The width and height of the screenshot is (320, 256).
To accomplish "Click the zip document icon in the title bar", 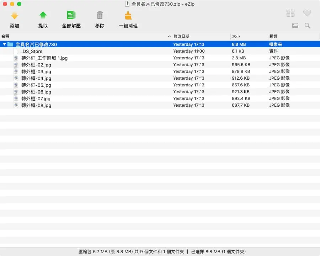I will pos(127,4).
